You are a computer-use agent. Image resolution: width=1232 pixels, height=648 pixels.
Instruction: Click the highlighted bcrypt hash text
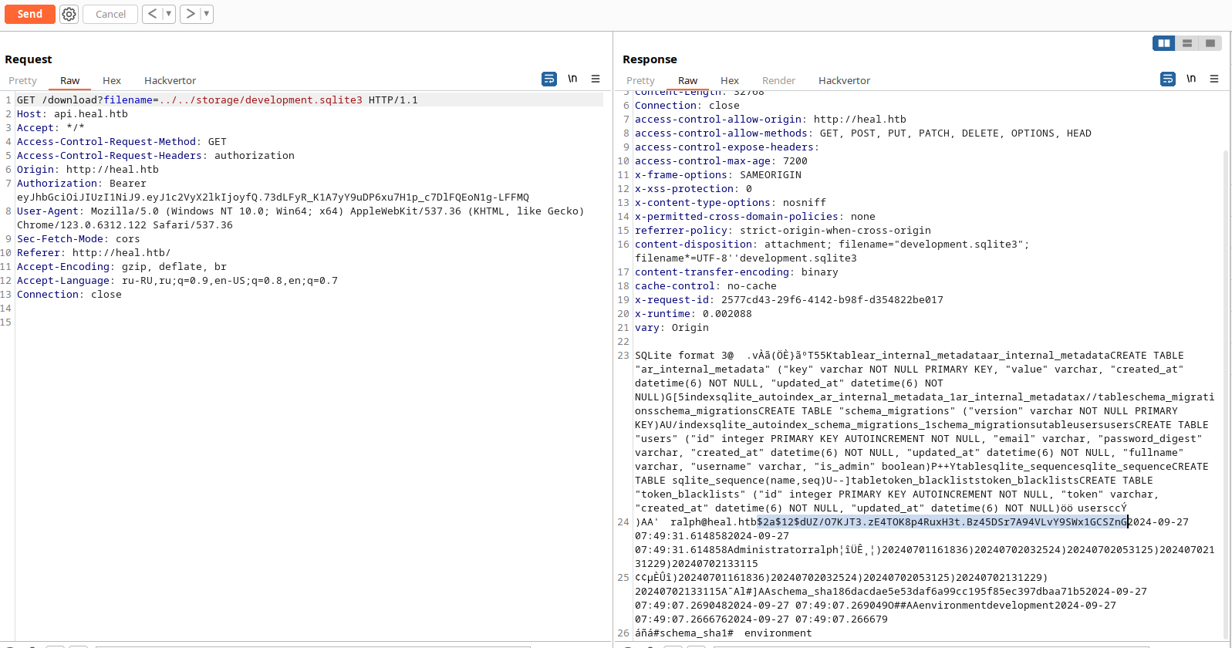[x=942, y=522]
